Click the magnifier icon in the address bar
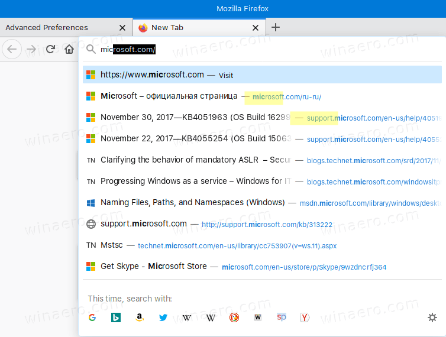The image size is (446, 337). [91, 49]
